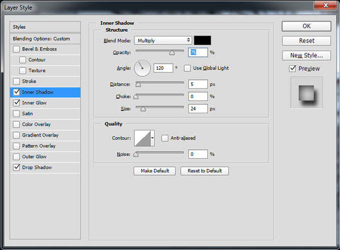Open the black shadow color swatch
The height and width of the screenshot is (250, 340).
coord(202,40)
